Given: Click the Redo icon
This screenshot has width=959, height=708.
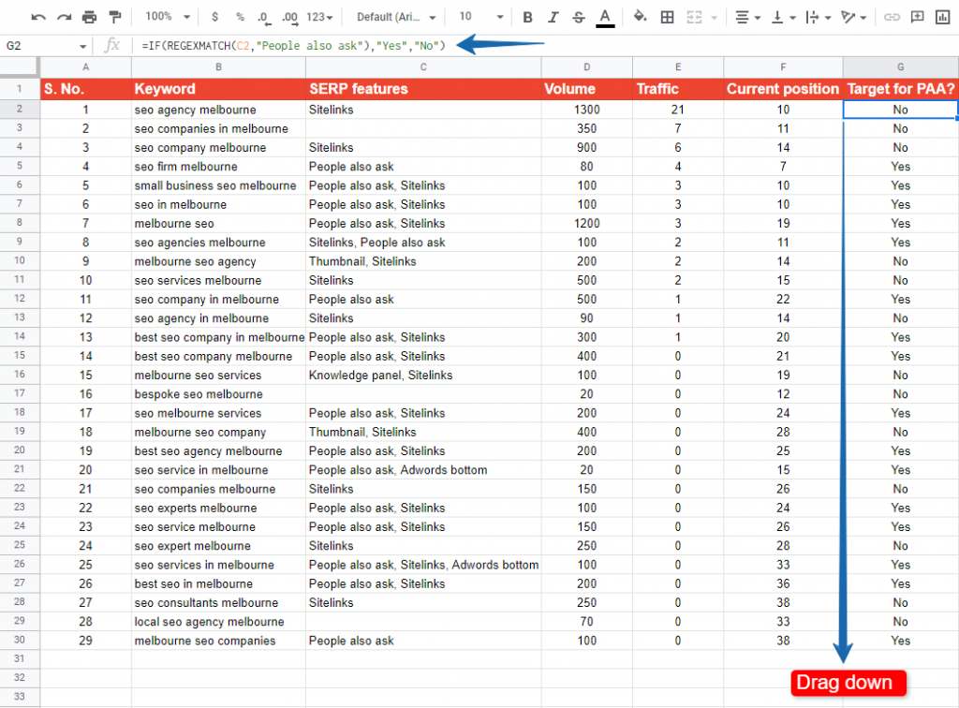Looking at the screenshot, I should click(64, 17).
